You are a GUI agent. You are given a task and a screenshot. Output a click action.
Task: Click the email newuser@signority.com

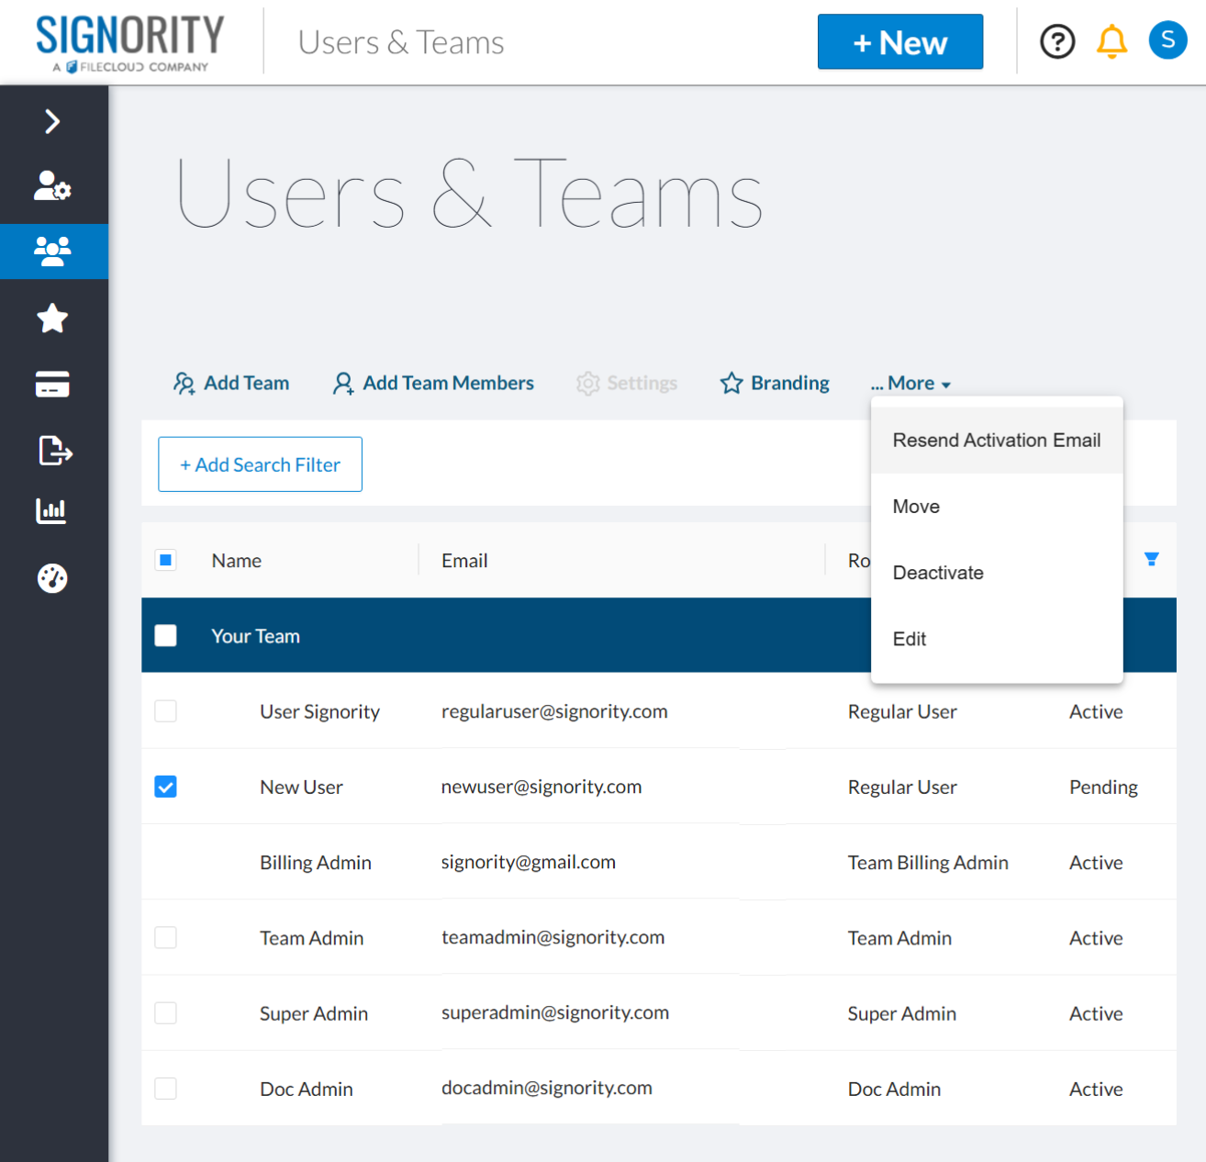[x=542, y=787]
